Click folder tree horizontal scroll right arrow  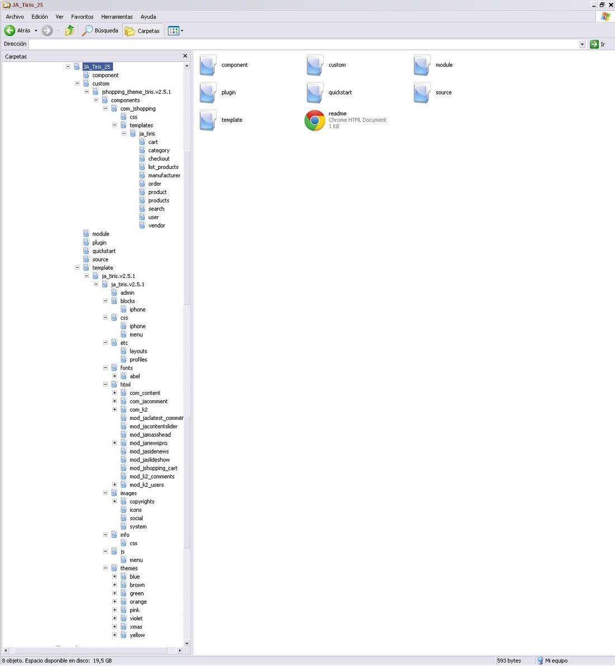tap(179, 650)
